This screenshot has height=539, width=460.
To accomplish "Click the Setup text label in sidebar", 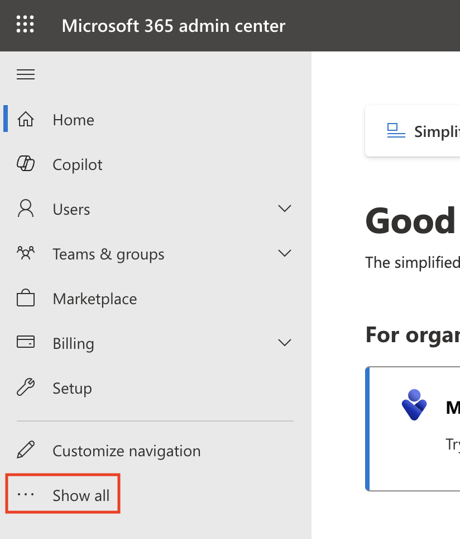I will coord(72,388).
